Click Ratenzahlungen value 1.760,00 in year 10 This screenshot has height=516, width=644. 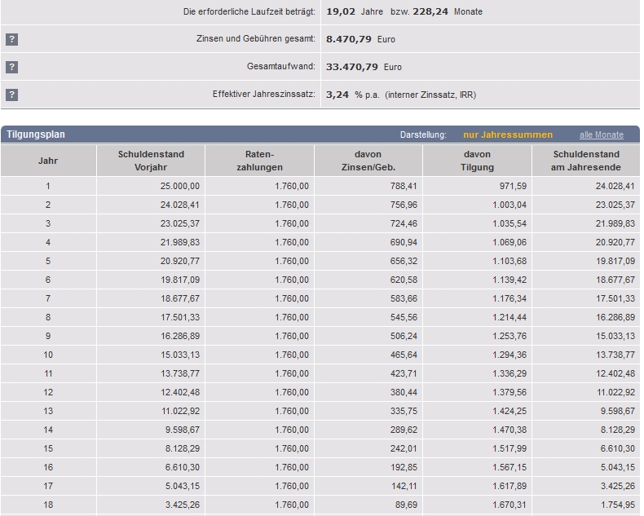(292, 355)
